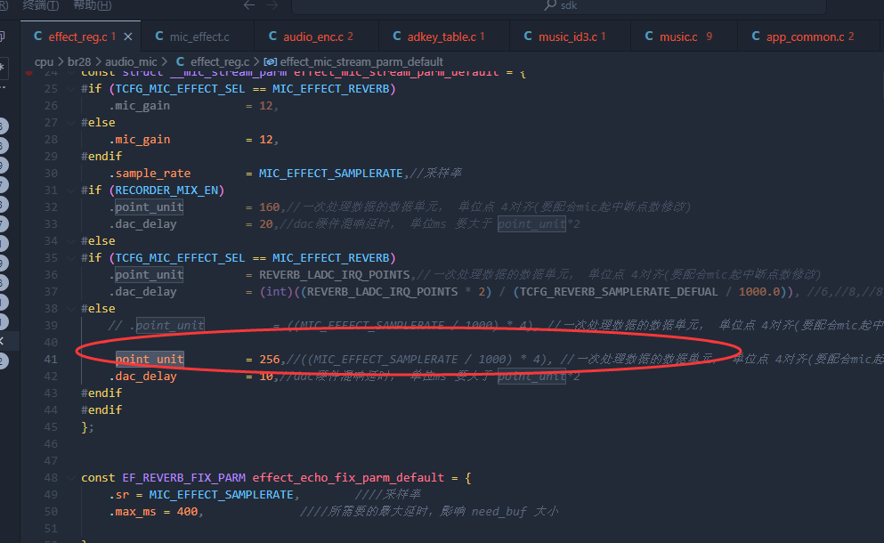Click EF_REVERB_FIX_PARM type name
884x543 pixels.
(x=183, y=478)
